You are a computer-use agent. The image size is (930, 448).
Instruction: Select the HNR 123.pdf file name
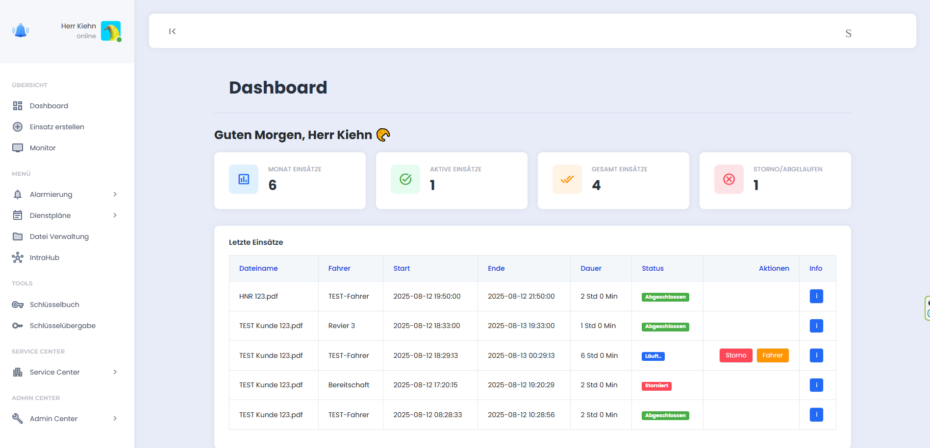click(x=258, y=296)
